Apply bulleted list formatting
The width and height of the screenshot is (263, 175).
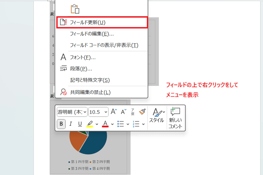tap(121, 124)
